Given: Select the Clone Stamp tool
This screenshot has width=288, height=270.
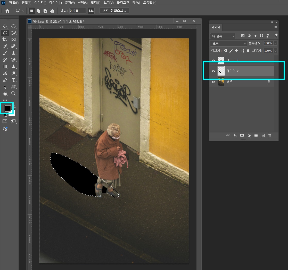Looking at the screenshot, I should [13, 53].
